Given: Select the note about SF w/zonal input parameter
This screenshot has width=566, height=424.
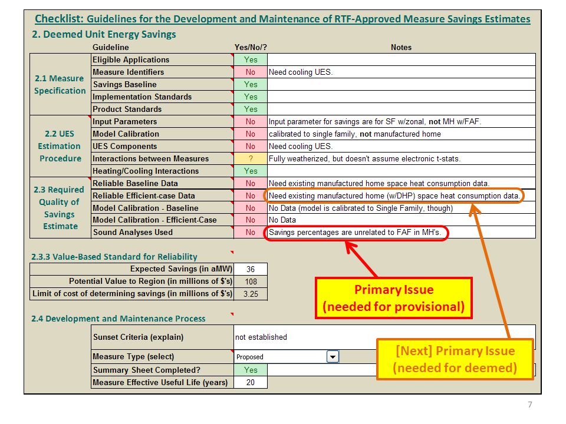Looking at the screenshot, I should 402,121.
